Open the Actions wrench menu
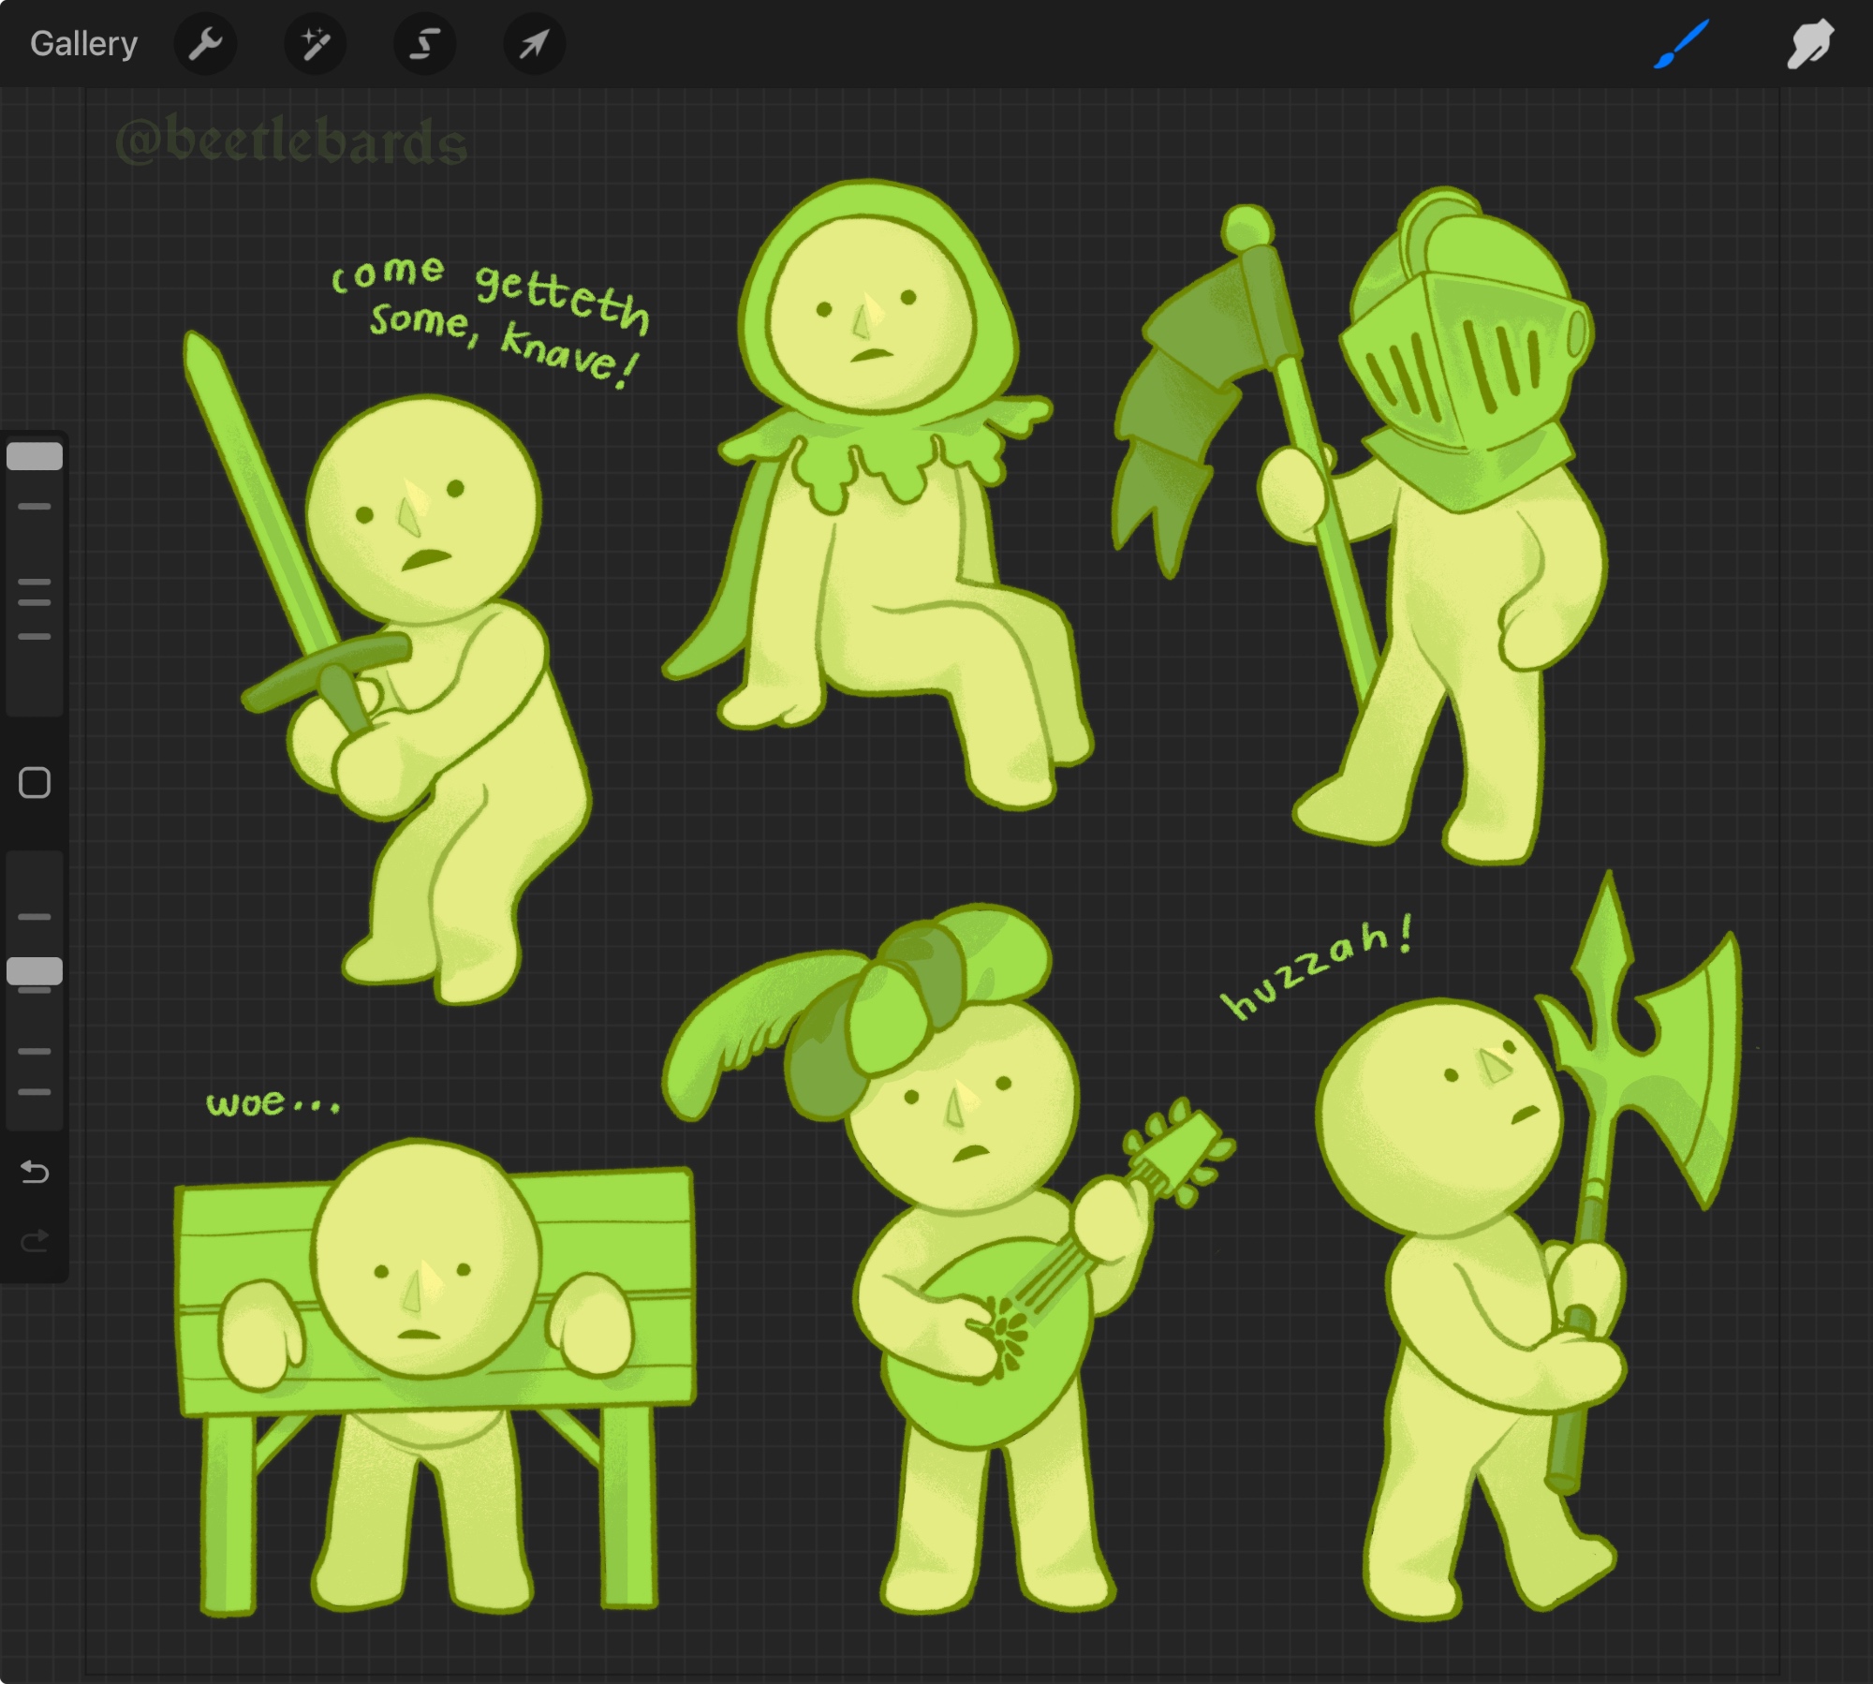Screen dimensions: 1873x1684 tap(205, 44)
